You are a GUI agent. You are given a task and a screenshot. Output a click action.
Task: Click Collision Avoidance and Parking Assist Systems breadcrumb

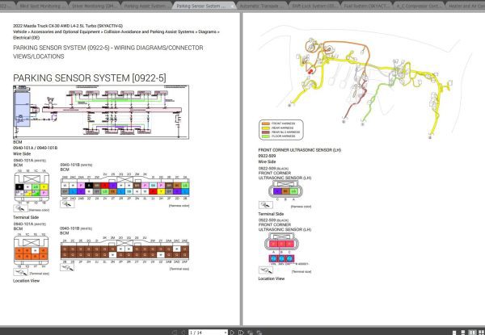149,31
